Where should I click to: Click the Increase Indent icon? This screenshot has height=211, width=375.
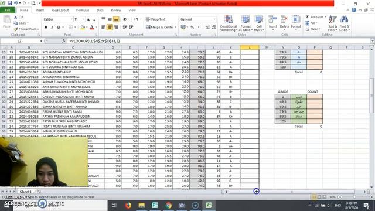131,27
